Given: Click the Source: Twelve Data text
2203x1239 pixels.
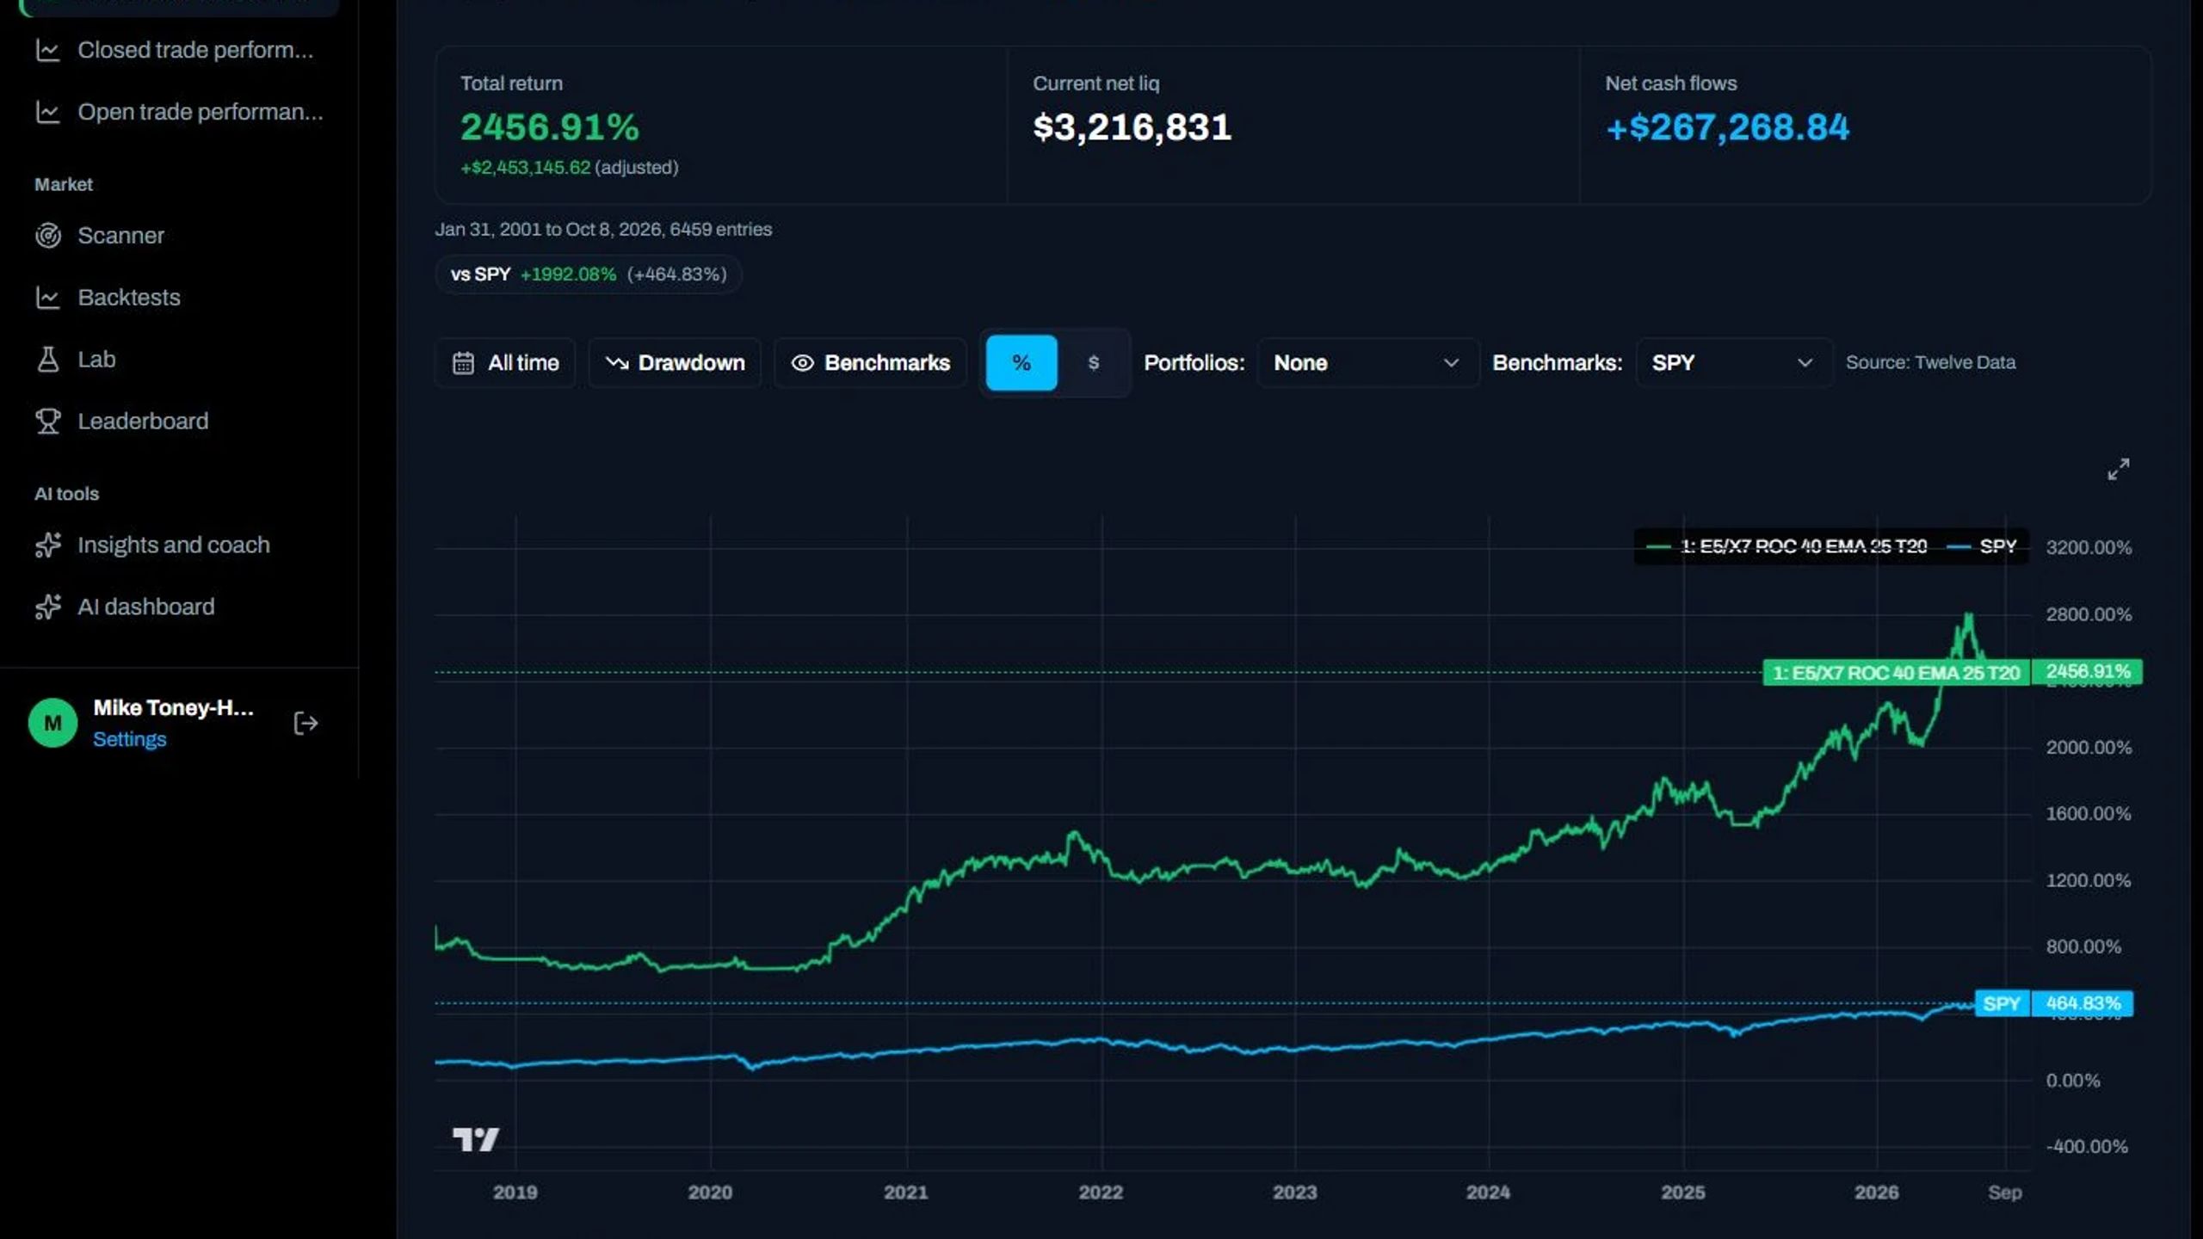Looking at the screenshot, I should coord(1930,362).
